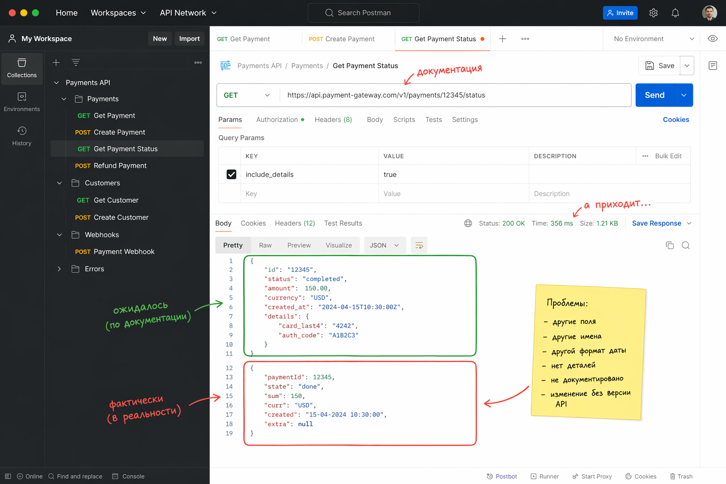
Task: Select the Raw response view tab
Action: (265, 245)
